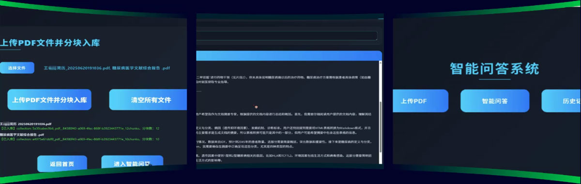Click the input field in the middle panel
581x184 pixels.
pos(287,35)
